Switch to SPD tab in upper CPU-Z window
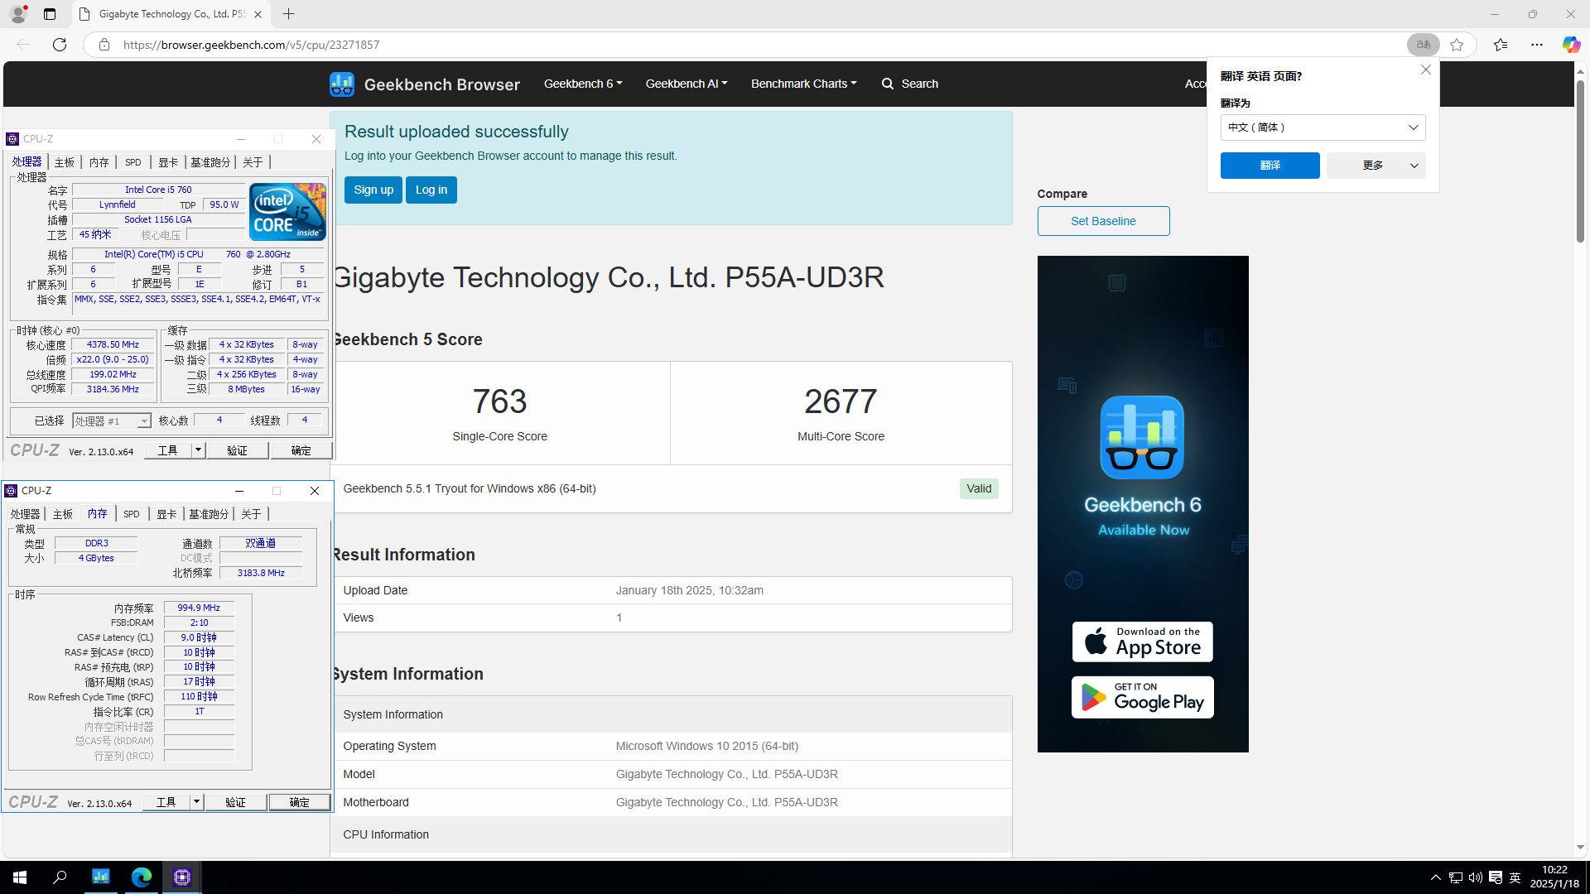The width and height of the screenshot is (1590, 894). 133,162
